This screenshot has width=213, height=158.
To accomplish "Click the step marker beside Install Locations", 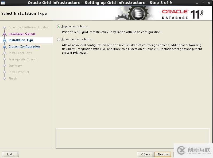I will 5,53.
